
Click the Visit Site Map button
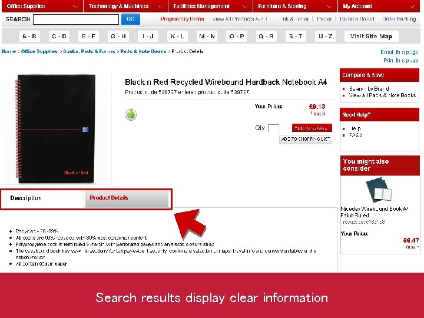point(371,37)
